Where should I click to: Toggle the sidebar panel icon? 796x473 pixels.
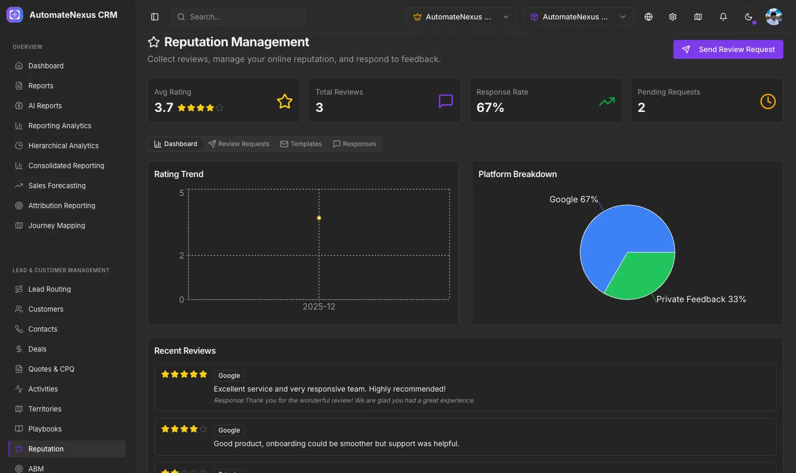coord(155,17)
